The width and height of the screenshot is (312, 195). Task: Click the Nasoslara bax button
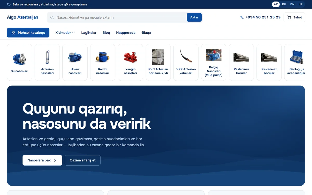click(42, 160)
